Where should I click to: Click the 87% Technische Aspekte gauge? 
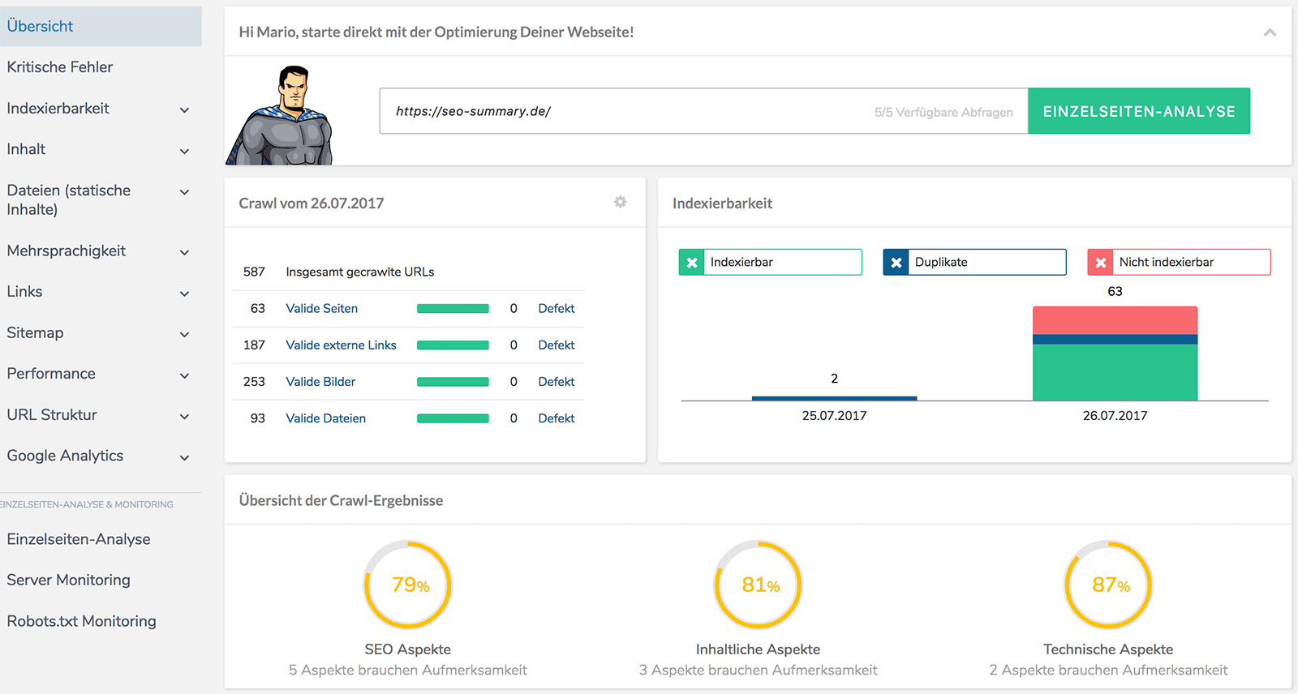1108,585
